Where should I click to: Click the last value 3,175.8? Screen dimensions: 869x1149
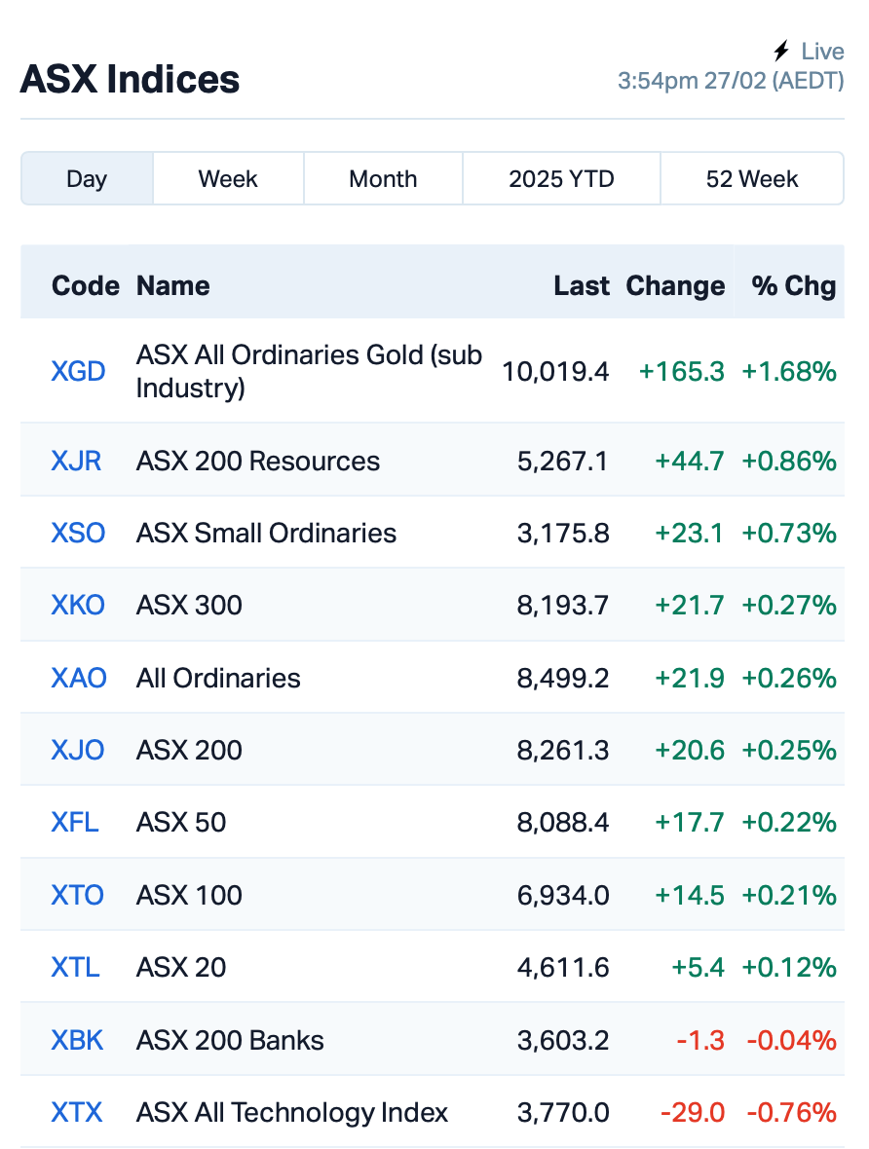[x=563, y=533]
